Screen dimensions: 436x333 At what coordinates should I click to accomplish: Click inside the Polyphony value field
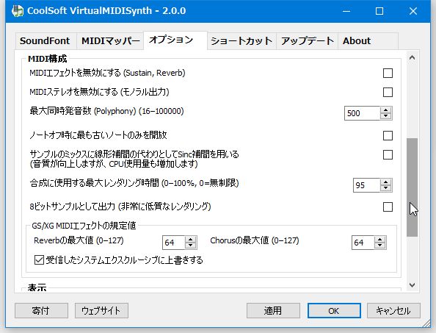362,113
